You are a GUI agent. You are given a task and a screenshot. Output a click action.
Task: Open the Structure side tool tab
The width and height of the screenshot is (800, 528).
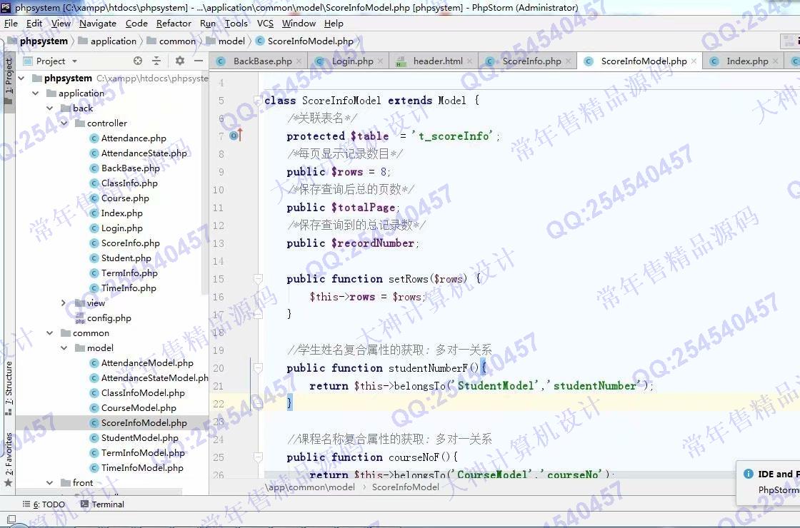8,388
